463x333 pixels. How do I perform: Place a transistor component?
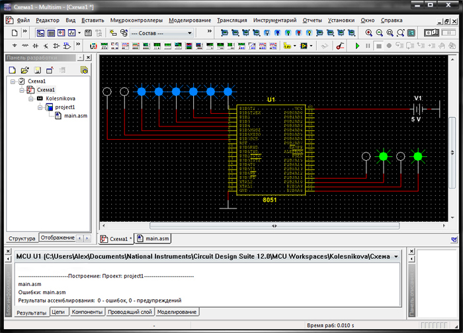coord(46,46)
